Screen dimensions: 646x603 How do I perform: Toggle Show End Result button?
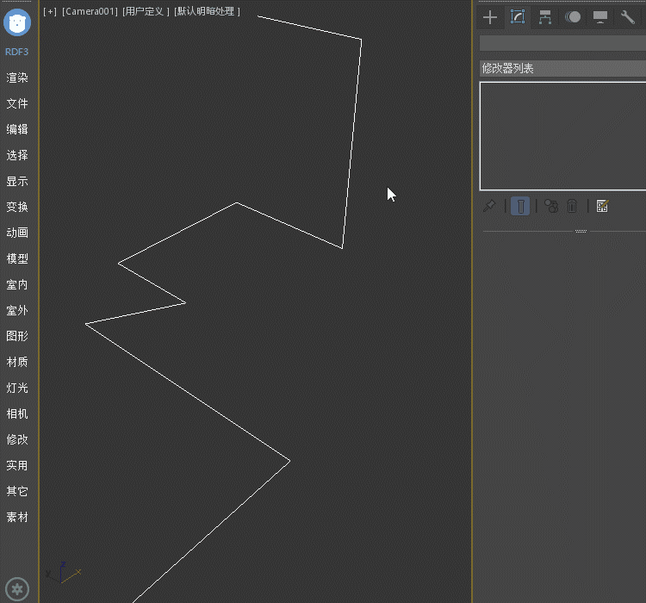click(520, 206)
